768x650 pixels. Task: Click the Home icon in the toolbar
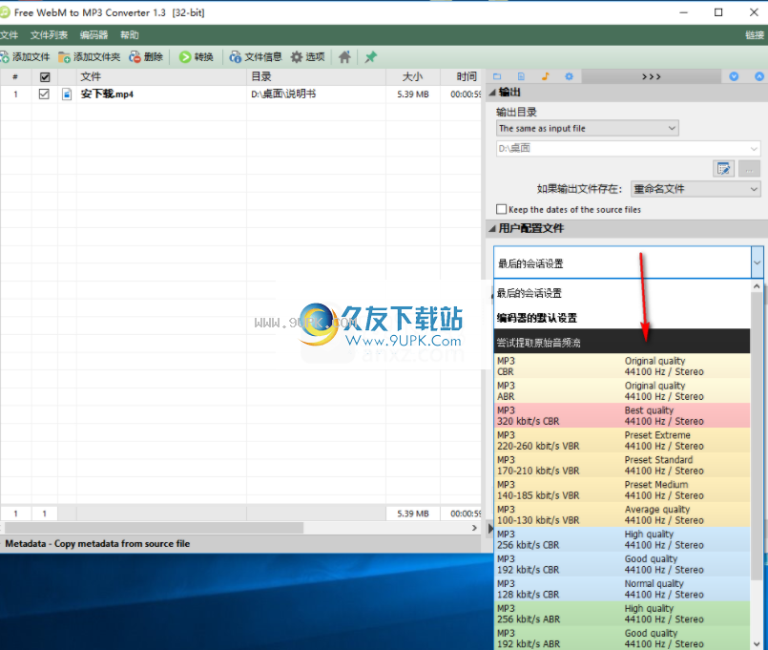344,57
